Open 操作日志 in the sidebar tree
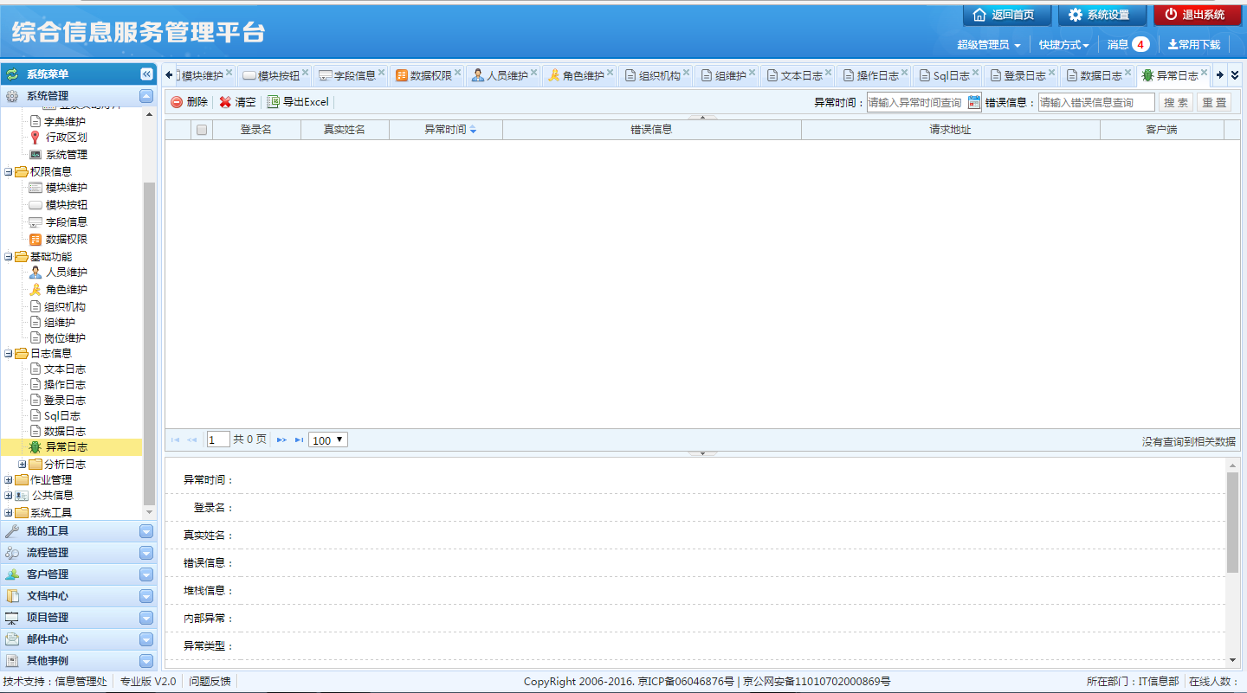 [x=65, y=385]
